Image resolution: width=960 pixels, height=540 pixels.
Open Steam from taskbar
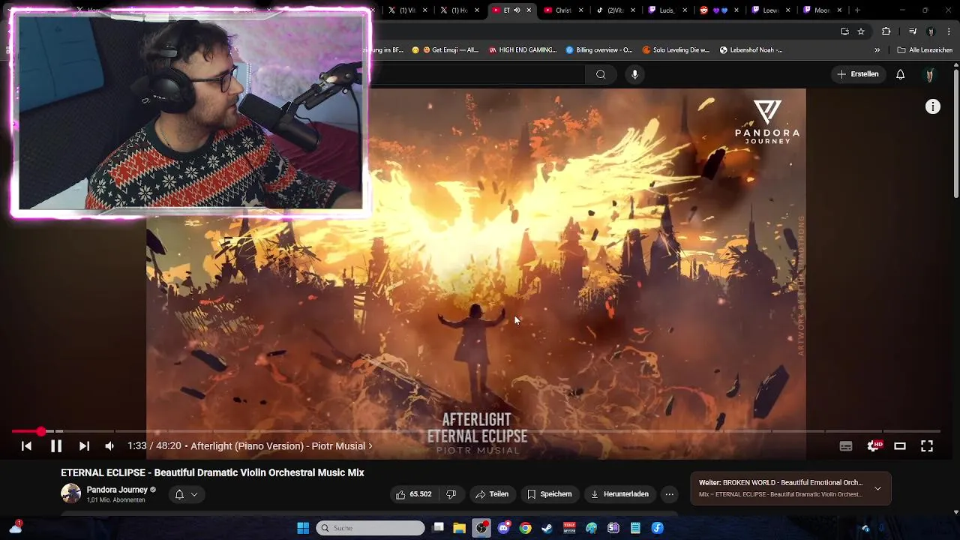pyautogui.click(x=547, y=528)
